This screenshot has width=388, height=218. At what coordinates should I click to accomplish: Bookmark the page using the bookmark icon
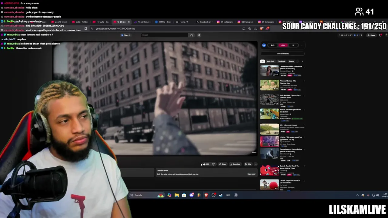[85, 29]
